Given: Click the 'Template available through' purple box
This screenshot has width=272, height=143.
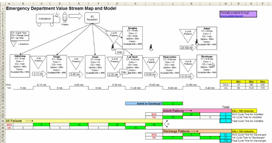Looking at the screenshot, I should [238, 14].
